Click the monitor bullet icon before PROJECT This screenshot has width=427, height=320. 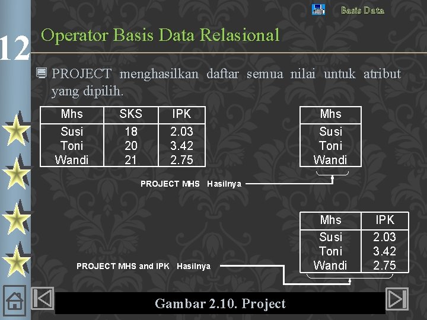click(42, 73)
